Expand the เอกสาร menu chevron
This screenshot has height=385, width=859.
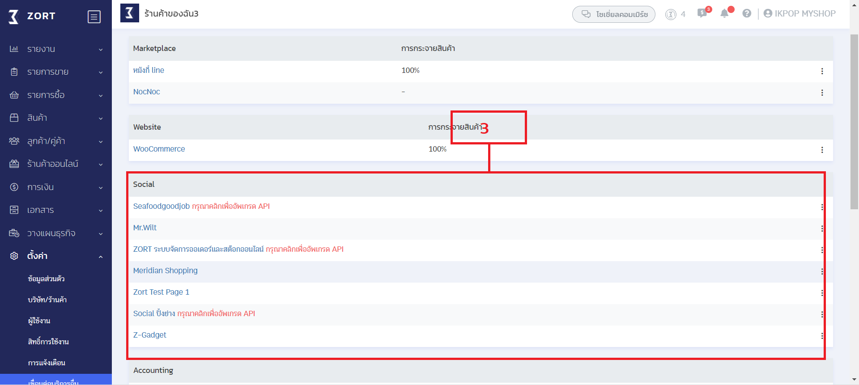(101, 211)
